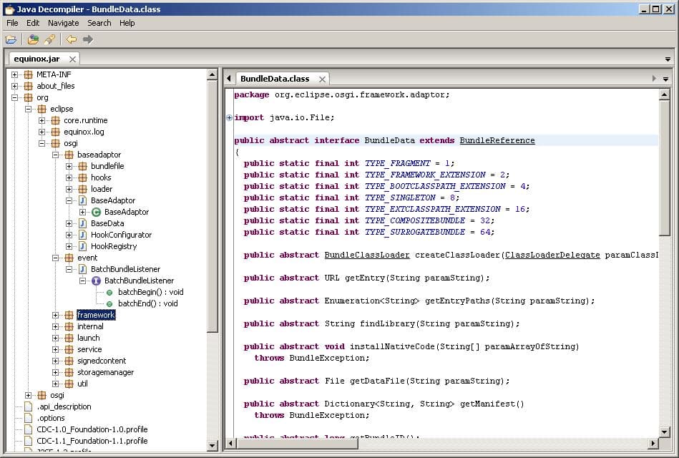The width and height of the screenshot is (679, 458).
Task: Click the Search pencil toolbar icon
Action: pos(49,39)
